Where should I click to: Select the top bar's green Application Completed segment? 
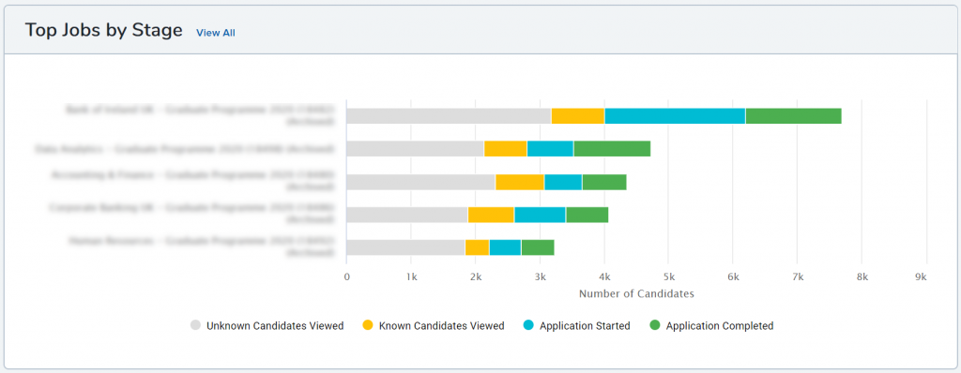tap(794, 116)
